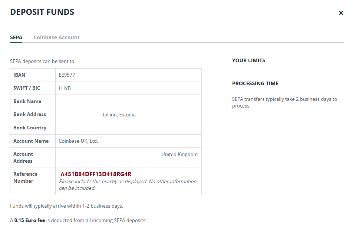The width and height of the screenshot is (352, 241).
Task: Switch to the Coinbase Account tab
Action: pyautogui.click(x=56, y=37)
